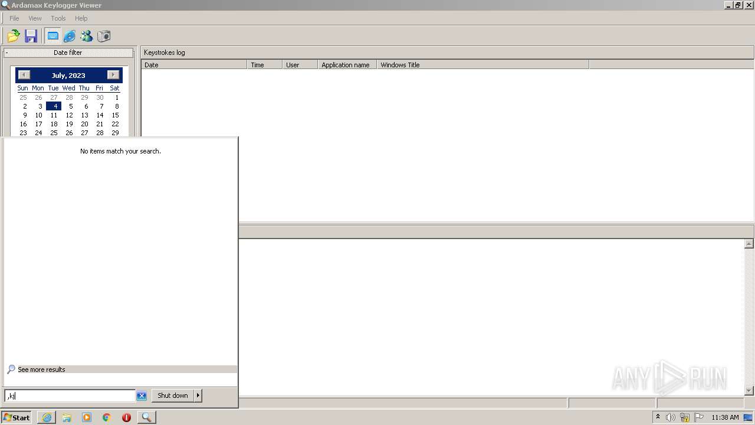Sort by the Time column header
The image size is (755, 425).
(264, 65)
